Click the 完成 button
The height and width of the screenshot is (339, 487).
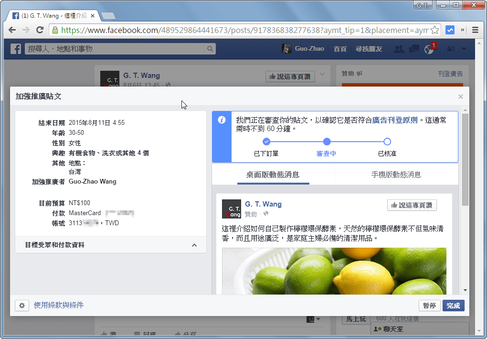[453, 305]
